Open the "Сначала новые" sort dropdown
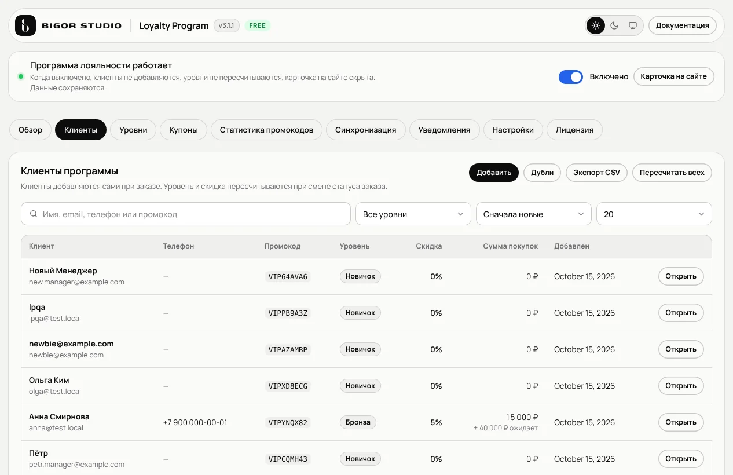This screenshot has width=733, height=475. tap(534, 214)
